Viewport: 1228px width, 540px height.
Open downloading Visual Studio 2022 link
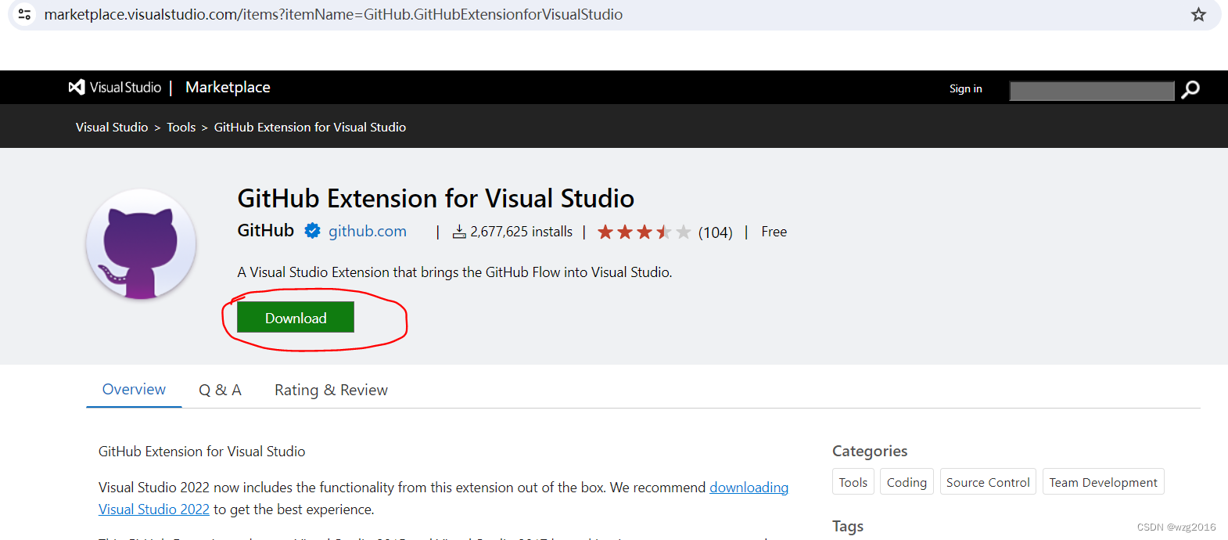pos(443,498)
